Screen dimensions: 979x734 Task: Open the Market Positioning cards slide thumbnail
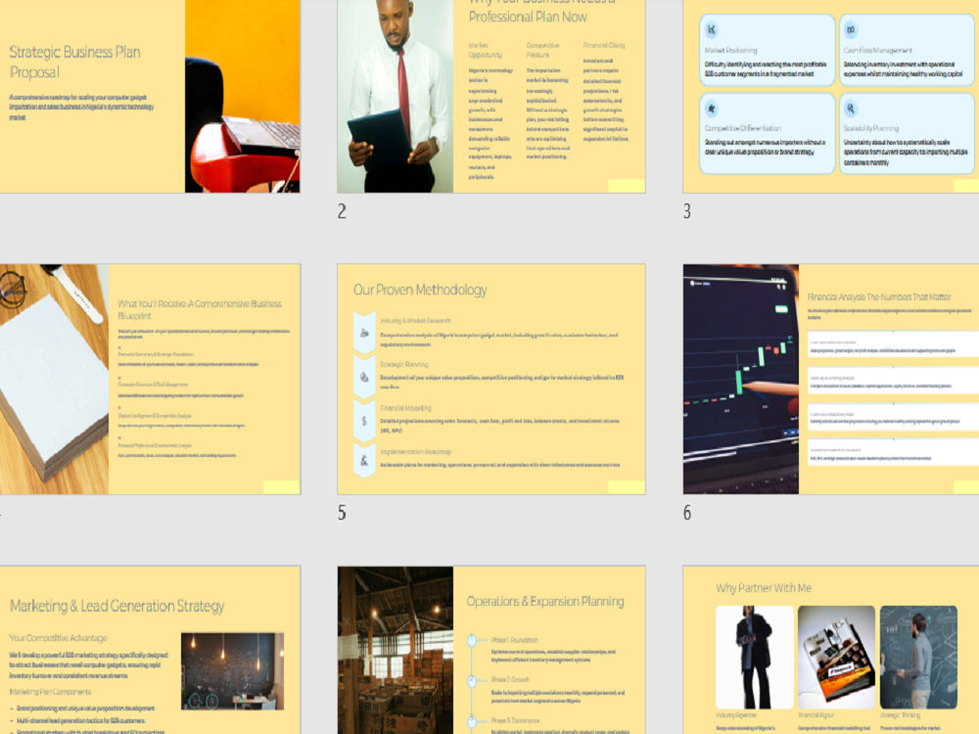point(831,96)
